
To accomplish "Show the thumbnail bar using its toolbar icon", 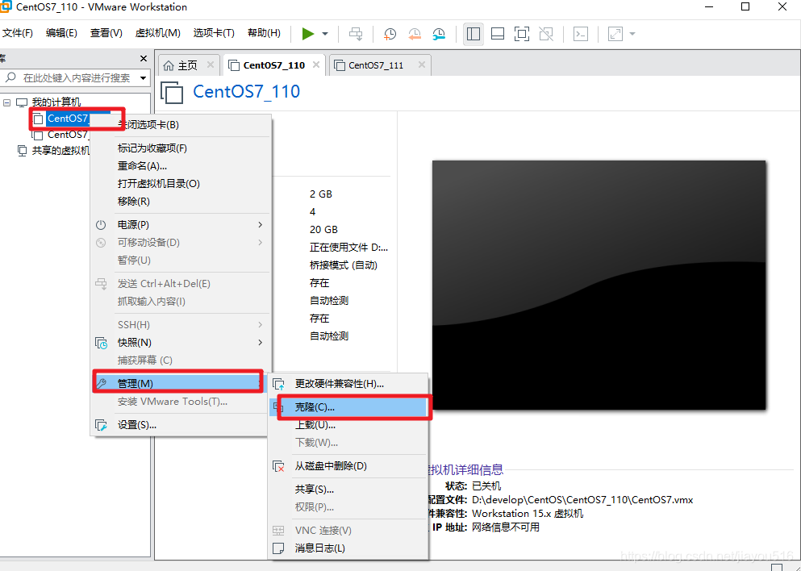I will [x=498, y=34].
